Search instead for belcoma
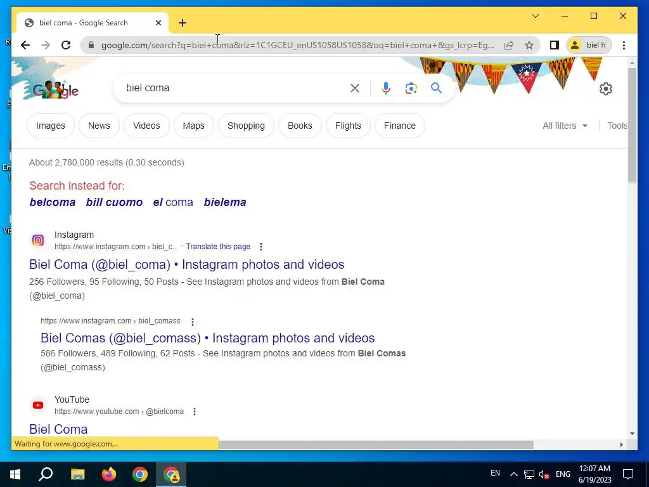 (x=53, y=202)
